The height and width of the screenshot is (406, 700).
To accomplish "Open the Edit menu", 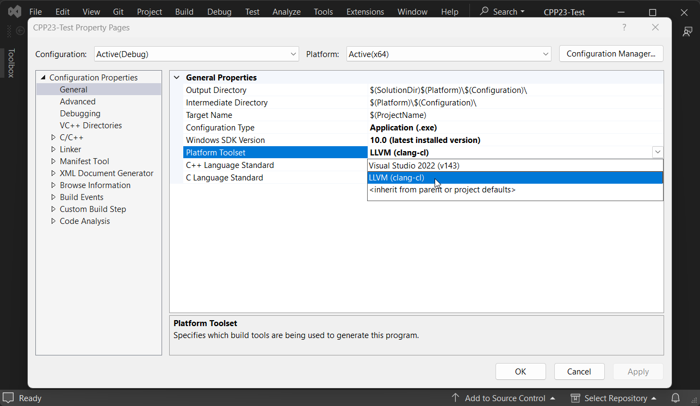I will point(63,11).
